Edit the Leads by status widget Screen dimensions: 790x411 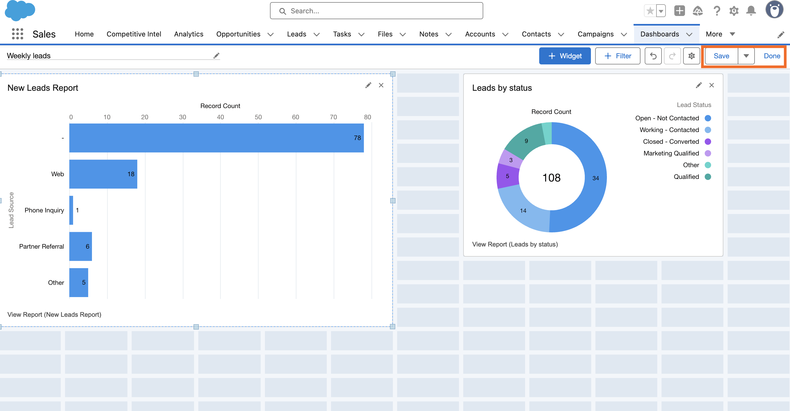[x=699, y=85]
